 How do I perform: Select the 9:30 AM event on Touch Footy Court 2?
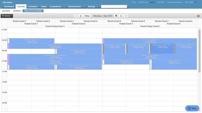[x=150, y=57]
